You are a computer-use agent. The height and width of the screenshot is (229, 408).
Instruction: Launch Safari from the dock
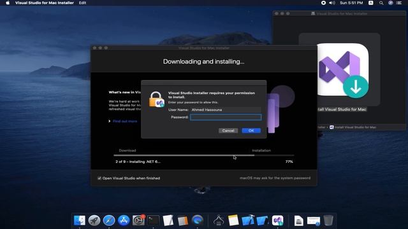(109, 221)
